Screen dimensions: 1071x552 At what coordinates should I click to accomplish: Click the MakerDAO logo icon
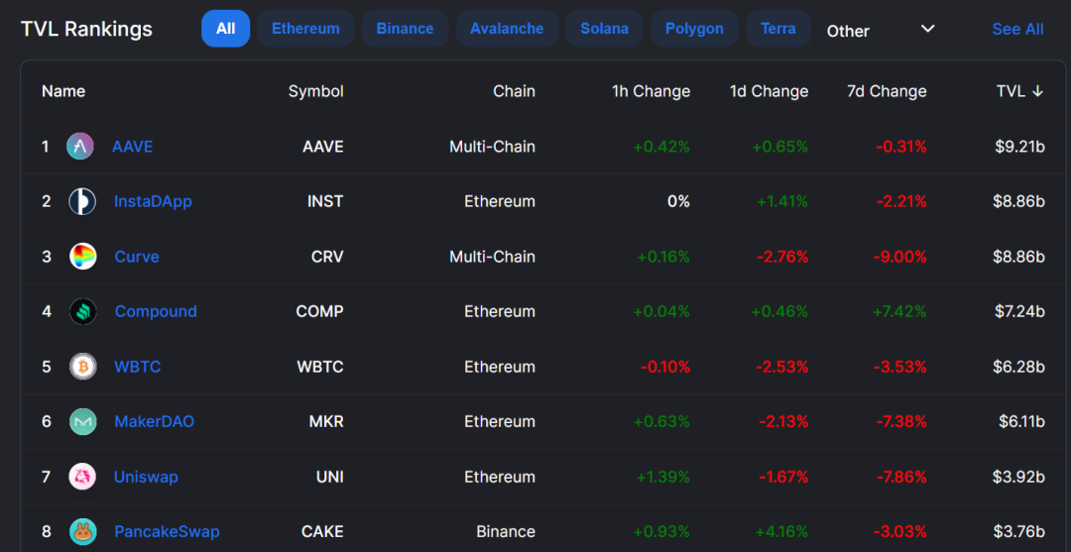[x=82, y=421]
